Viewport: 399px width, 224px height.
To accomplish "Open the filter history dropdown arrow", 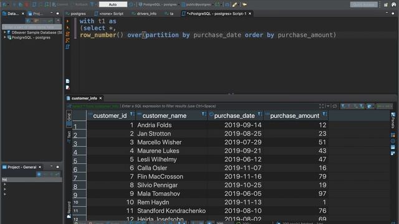I will (x=328, y=106).
